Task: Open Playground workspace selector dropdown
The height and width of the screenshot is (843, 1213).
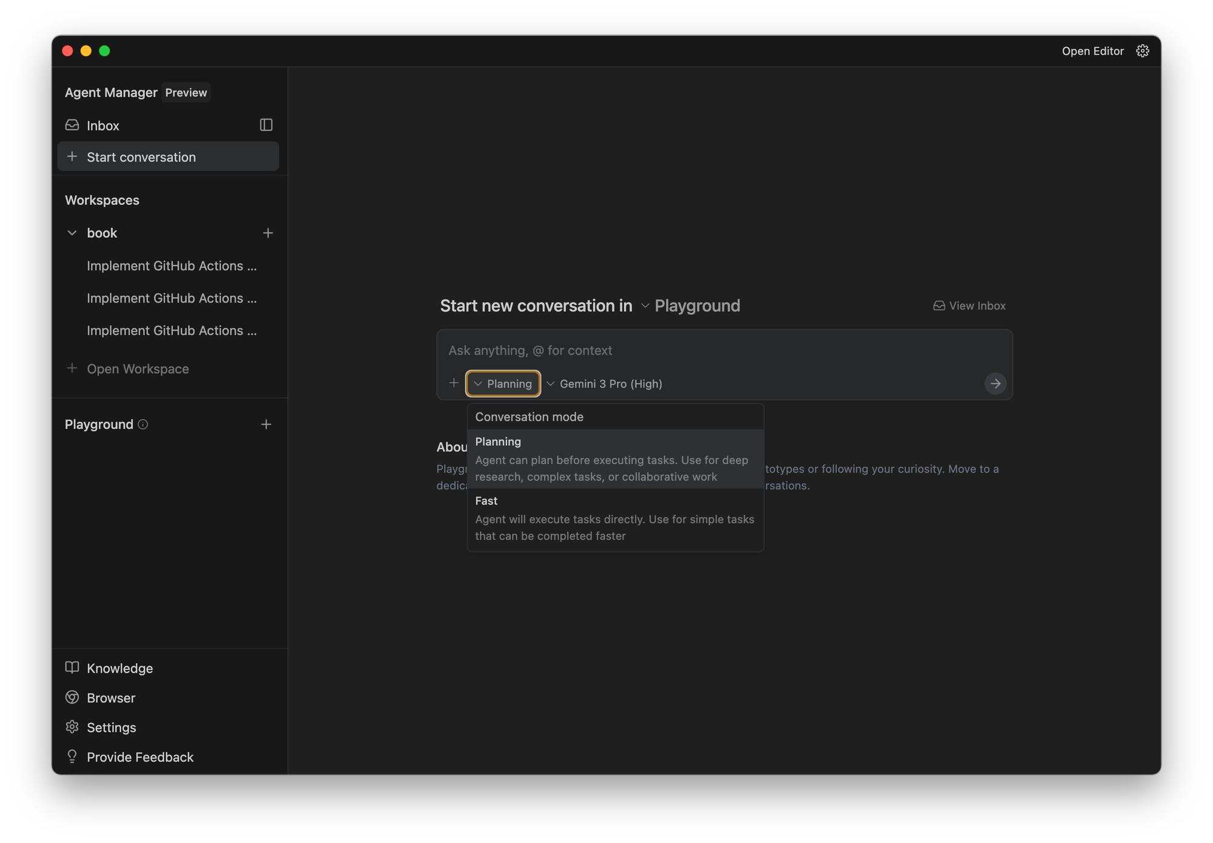Action: 690,306
